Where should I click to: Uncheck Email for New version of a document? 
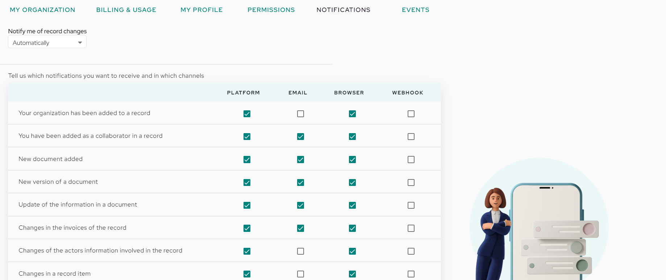300,182
